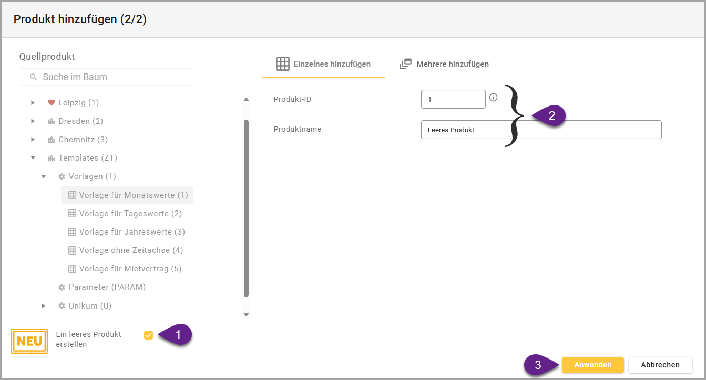Click the table icon of Vorlage für Monatswerte

[x=73, y=195]
